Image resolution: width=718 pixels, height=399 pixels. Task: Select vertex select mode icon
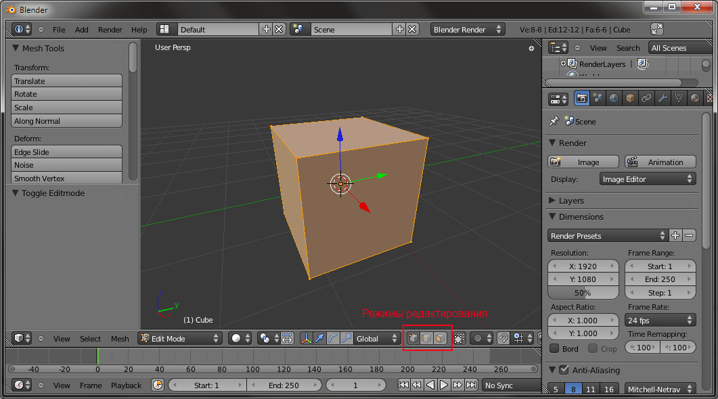click(x=412, y=338)
